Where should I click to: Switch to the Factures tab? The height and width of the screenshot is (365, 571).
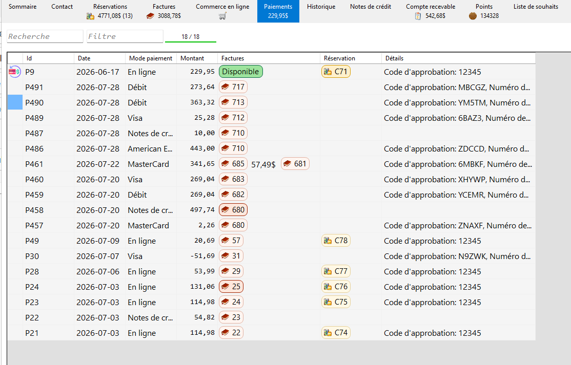click(x=164, y=11)
